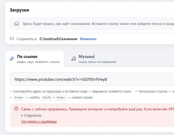Expand the Подробнее error details
174x135 pixels.
click(31, 115)
